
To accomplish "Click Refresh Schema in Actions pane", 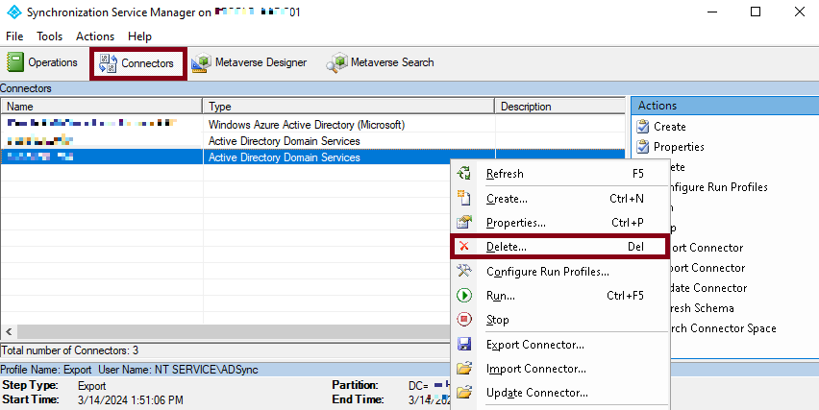I will (702, 308).
